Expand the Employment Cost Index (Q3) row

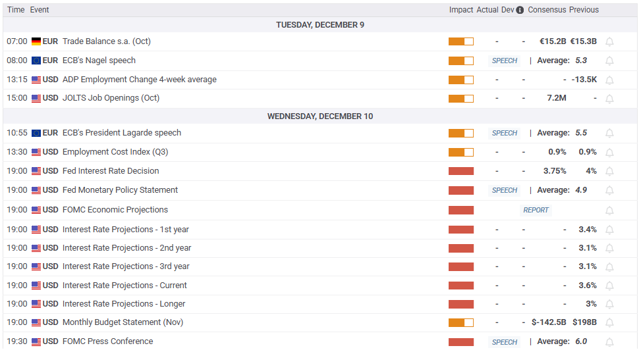pos(115,152)
